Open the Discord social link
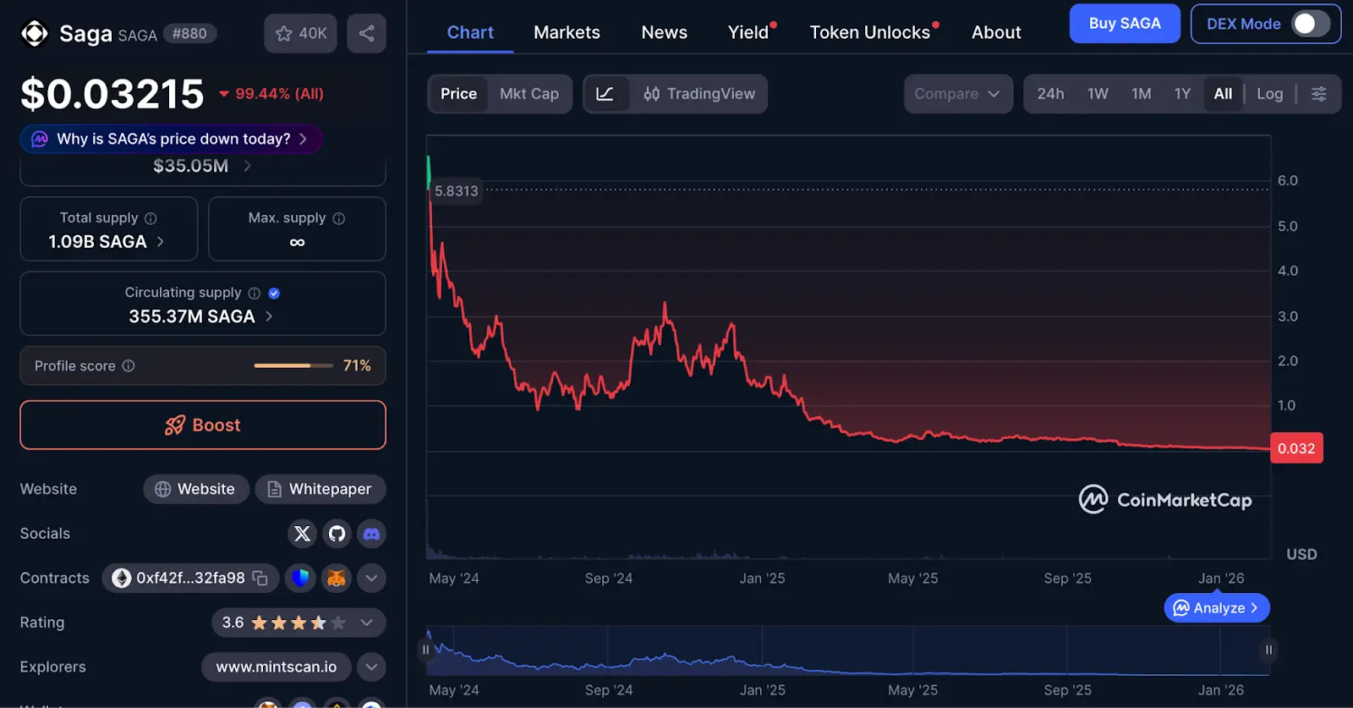 point(371,534)
